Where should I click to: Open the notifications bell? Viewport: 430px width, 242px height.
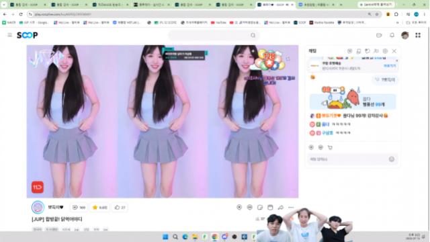392,35
